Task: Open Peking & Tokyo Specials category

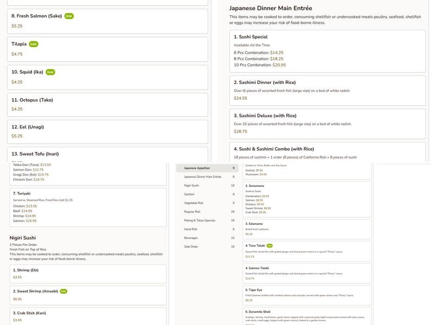Action: coord(207,220)
